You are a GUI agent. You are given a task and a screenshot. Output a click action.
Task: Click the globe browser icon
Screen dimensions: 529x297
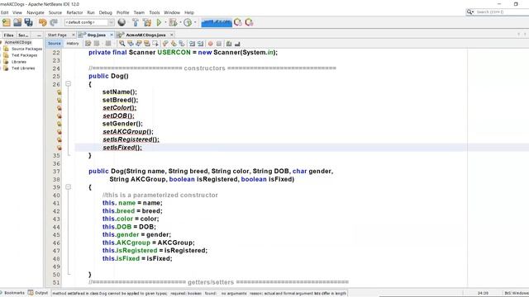coord(122,22)
